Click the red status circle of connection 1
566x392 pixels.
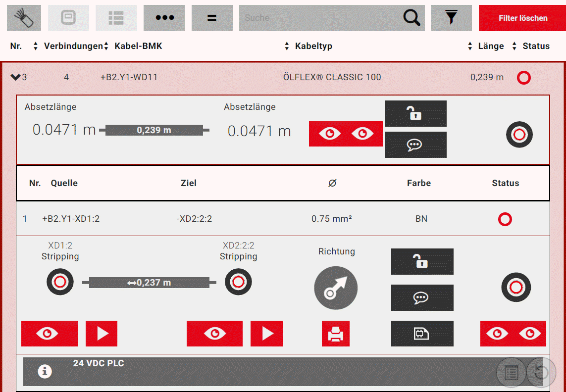(x=505, y=219)
